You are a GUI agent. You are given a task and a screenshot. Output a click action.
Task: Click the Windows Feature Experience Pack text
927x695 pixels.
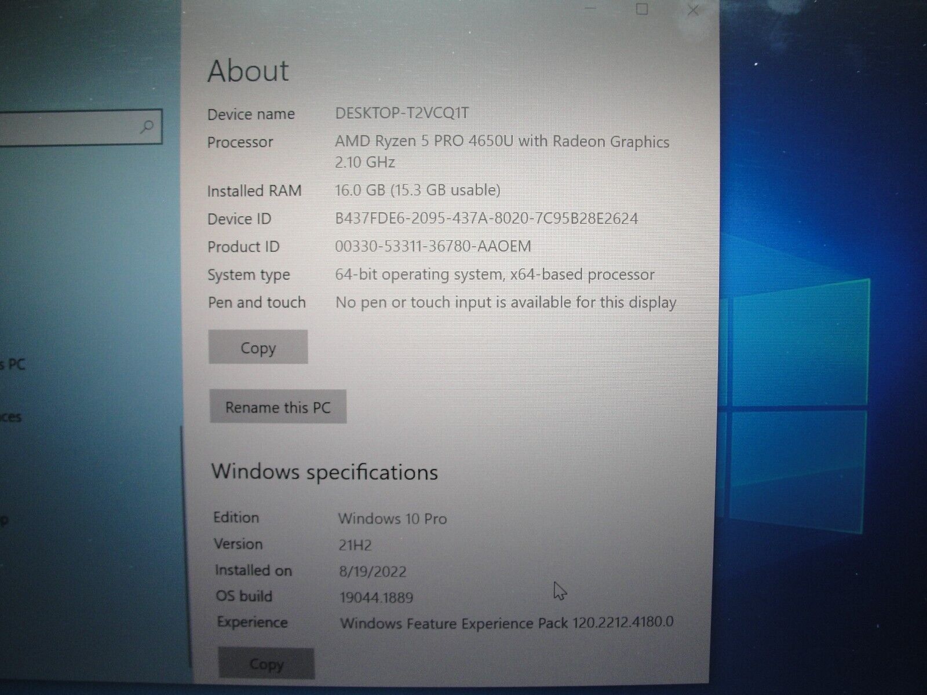507,623
